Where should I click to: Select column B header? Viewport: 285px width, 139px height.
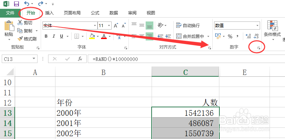click(x=104, y=72)
